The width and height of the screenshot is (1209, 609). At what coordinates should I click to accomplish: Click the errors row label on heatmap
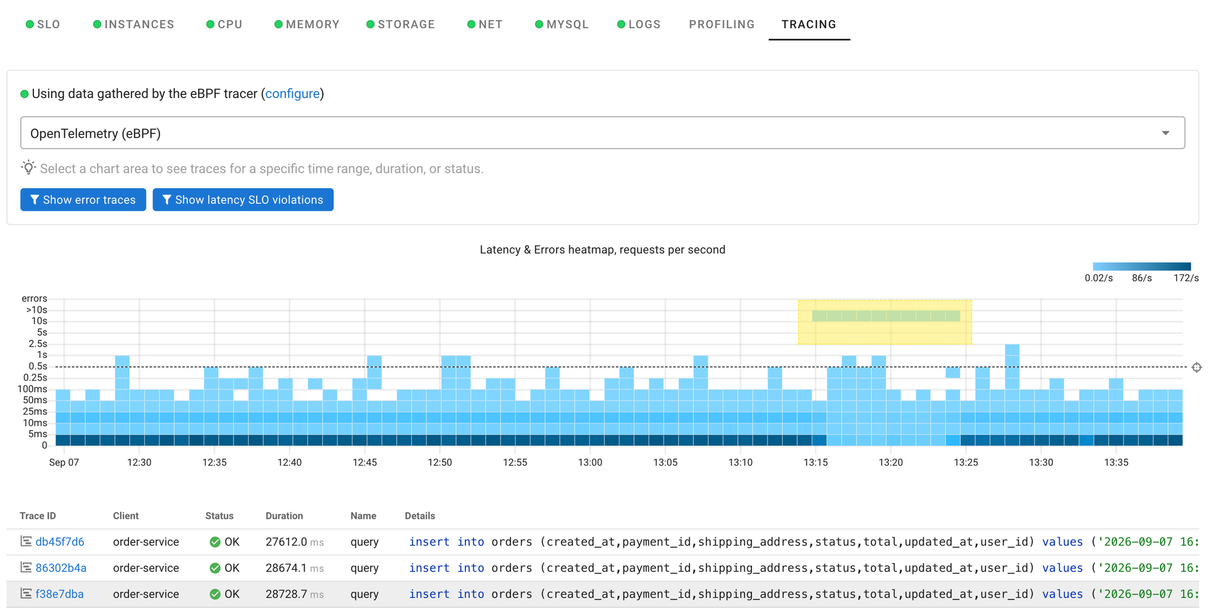pyautogui.click(x=34, y=298)
